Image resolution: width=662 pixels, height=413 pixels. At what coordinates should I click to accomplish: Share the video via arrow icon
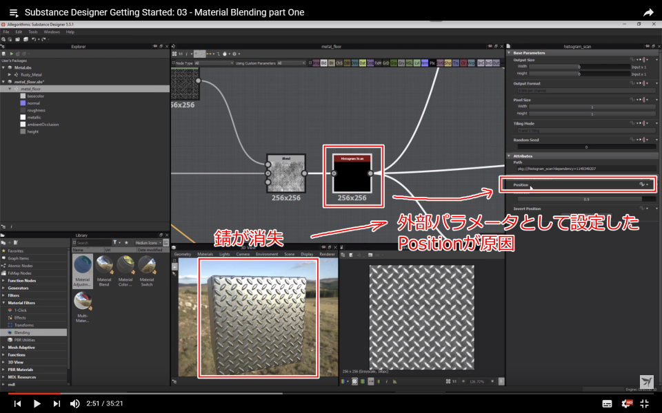[648, 12]
